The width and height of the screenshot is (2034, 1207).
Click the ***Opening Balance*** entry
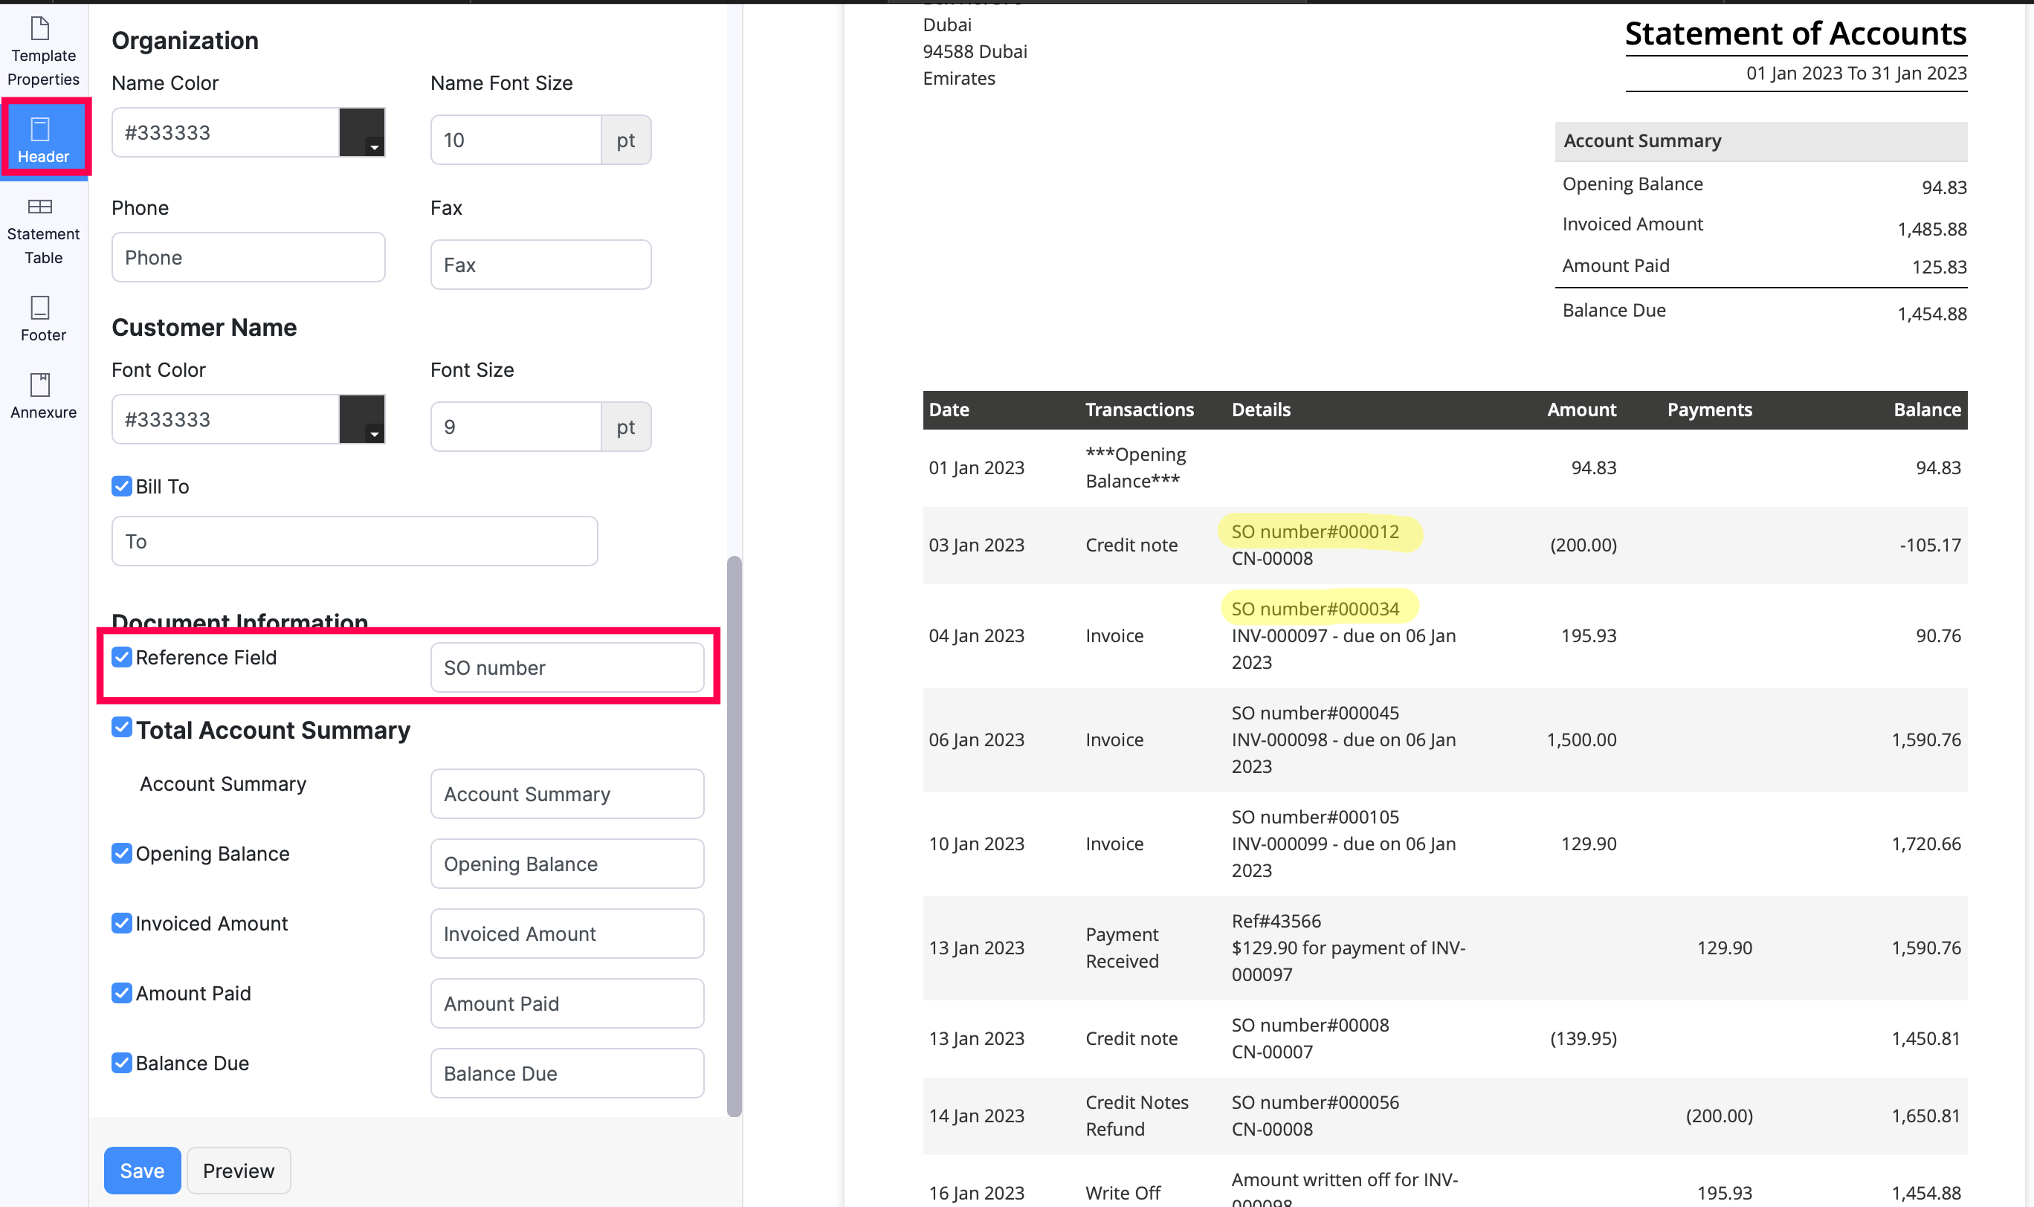click(x=1135, y=467)
